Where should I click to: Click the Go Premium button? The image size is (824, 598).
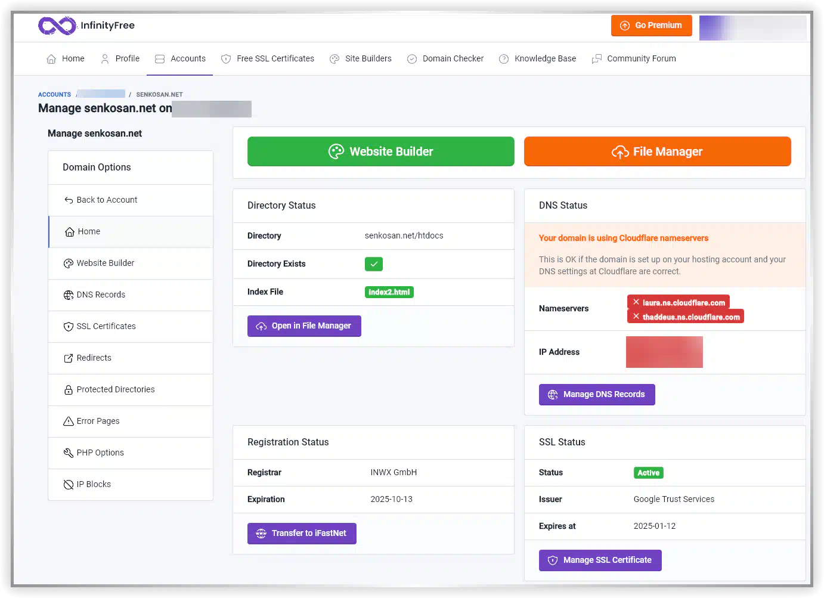[652, 26]
